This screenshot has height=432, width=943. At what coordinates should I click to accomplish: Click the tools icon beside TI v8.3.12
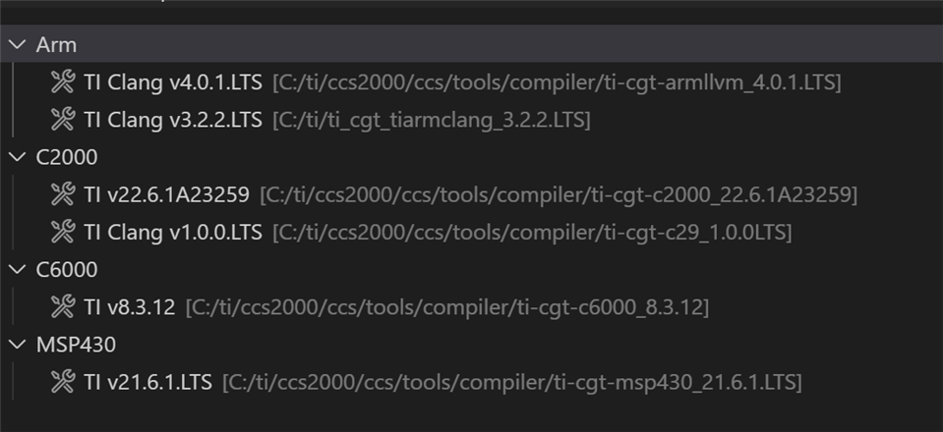tap(63, 306)
